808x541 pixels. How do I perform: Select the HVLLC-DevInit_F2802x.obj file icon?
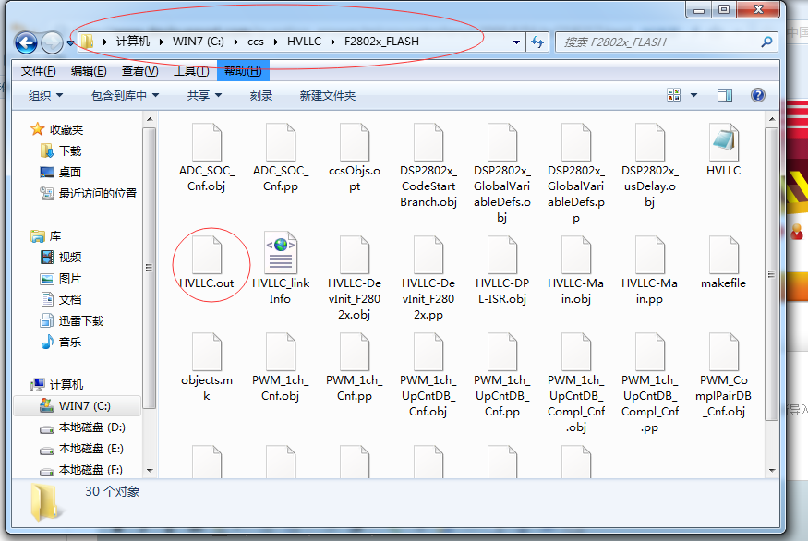(355, 255)
